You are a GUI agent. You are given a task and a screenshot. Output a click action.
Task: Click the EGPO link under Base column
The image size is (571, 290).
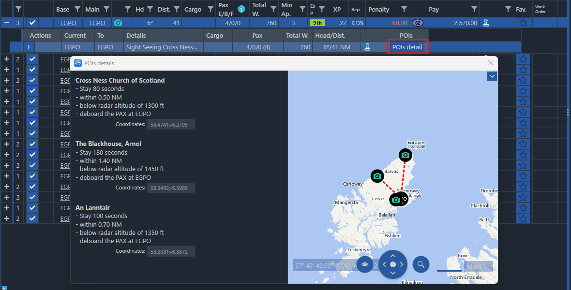(68, 23)
